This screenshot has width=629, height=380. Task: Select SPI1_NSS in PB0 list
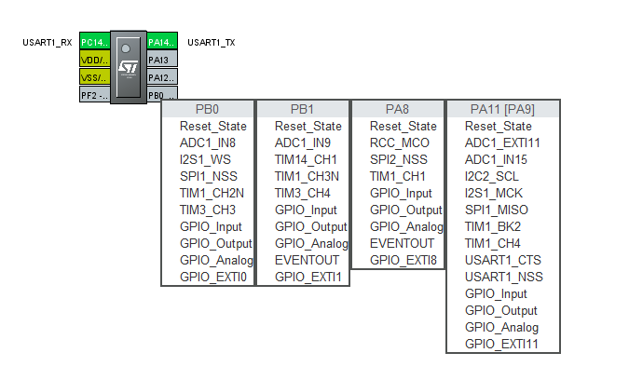tap(208, 176)
